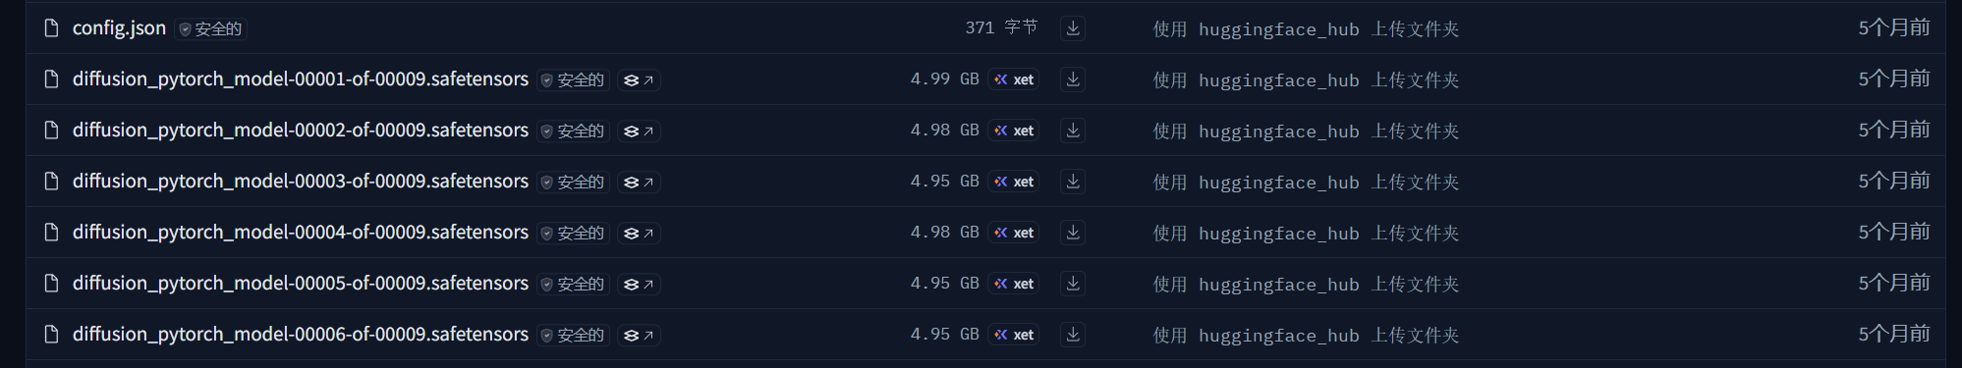Image resolution: width=1962 pixels, height=368 pixels.
Task: Download model-00004-of-00009 safetensors file
Action: [x=1073, y=233]
